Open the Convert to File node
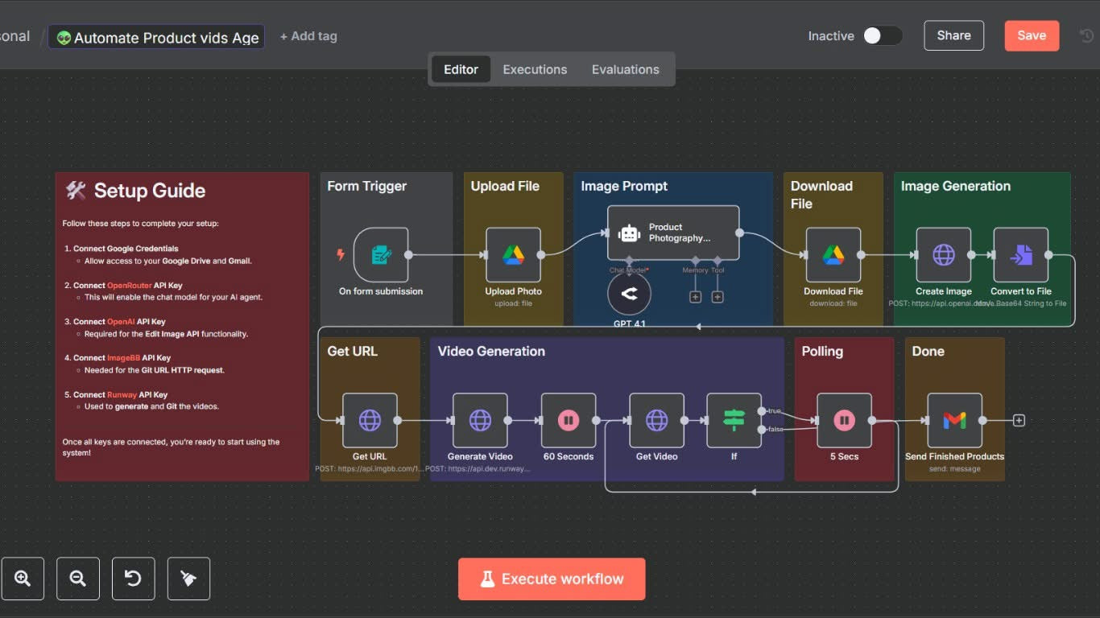The width and height of the screenshot is (1100, 618). click(1021, 255)
